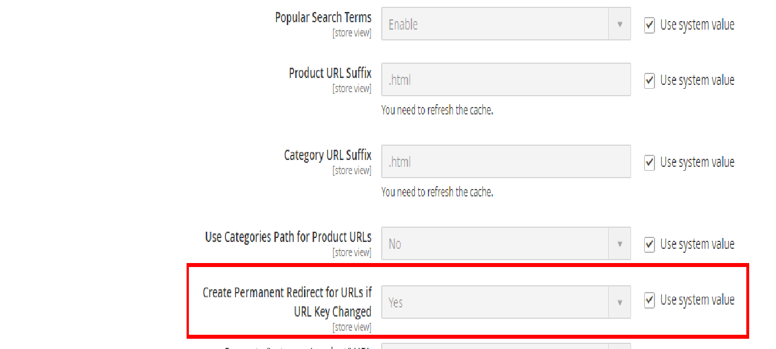Focus the Category URL Suffix input box
Screen dimensions: 776x349
[506, 162]
